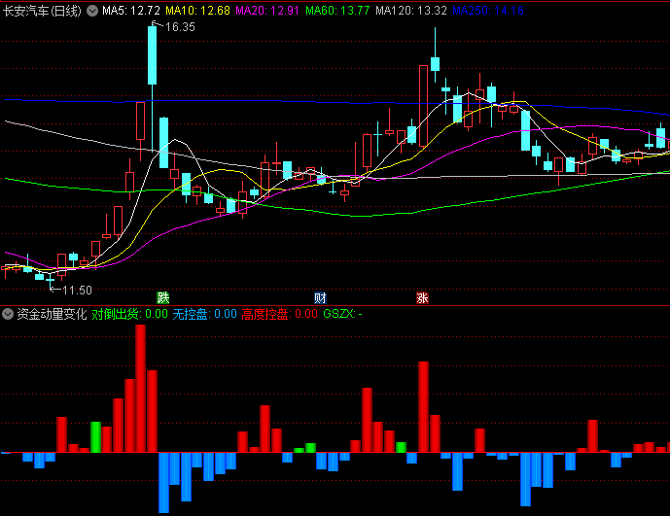
Task: Click the green 跌 event marker
Action: (162, 297)
